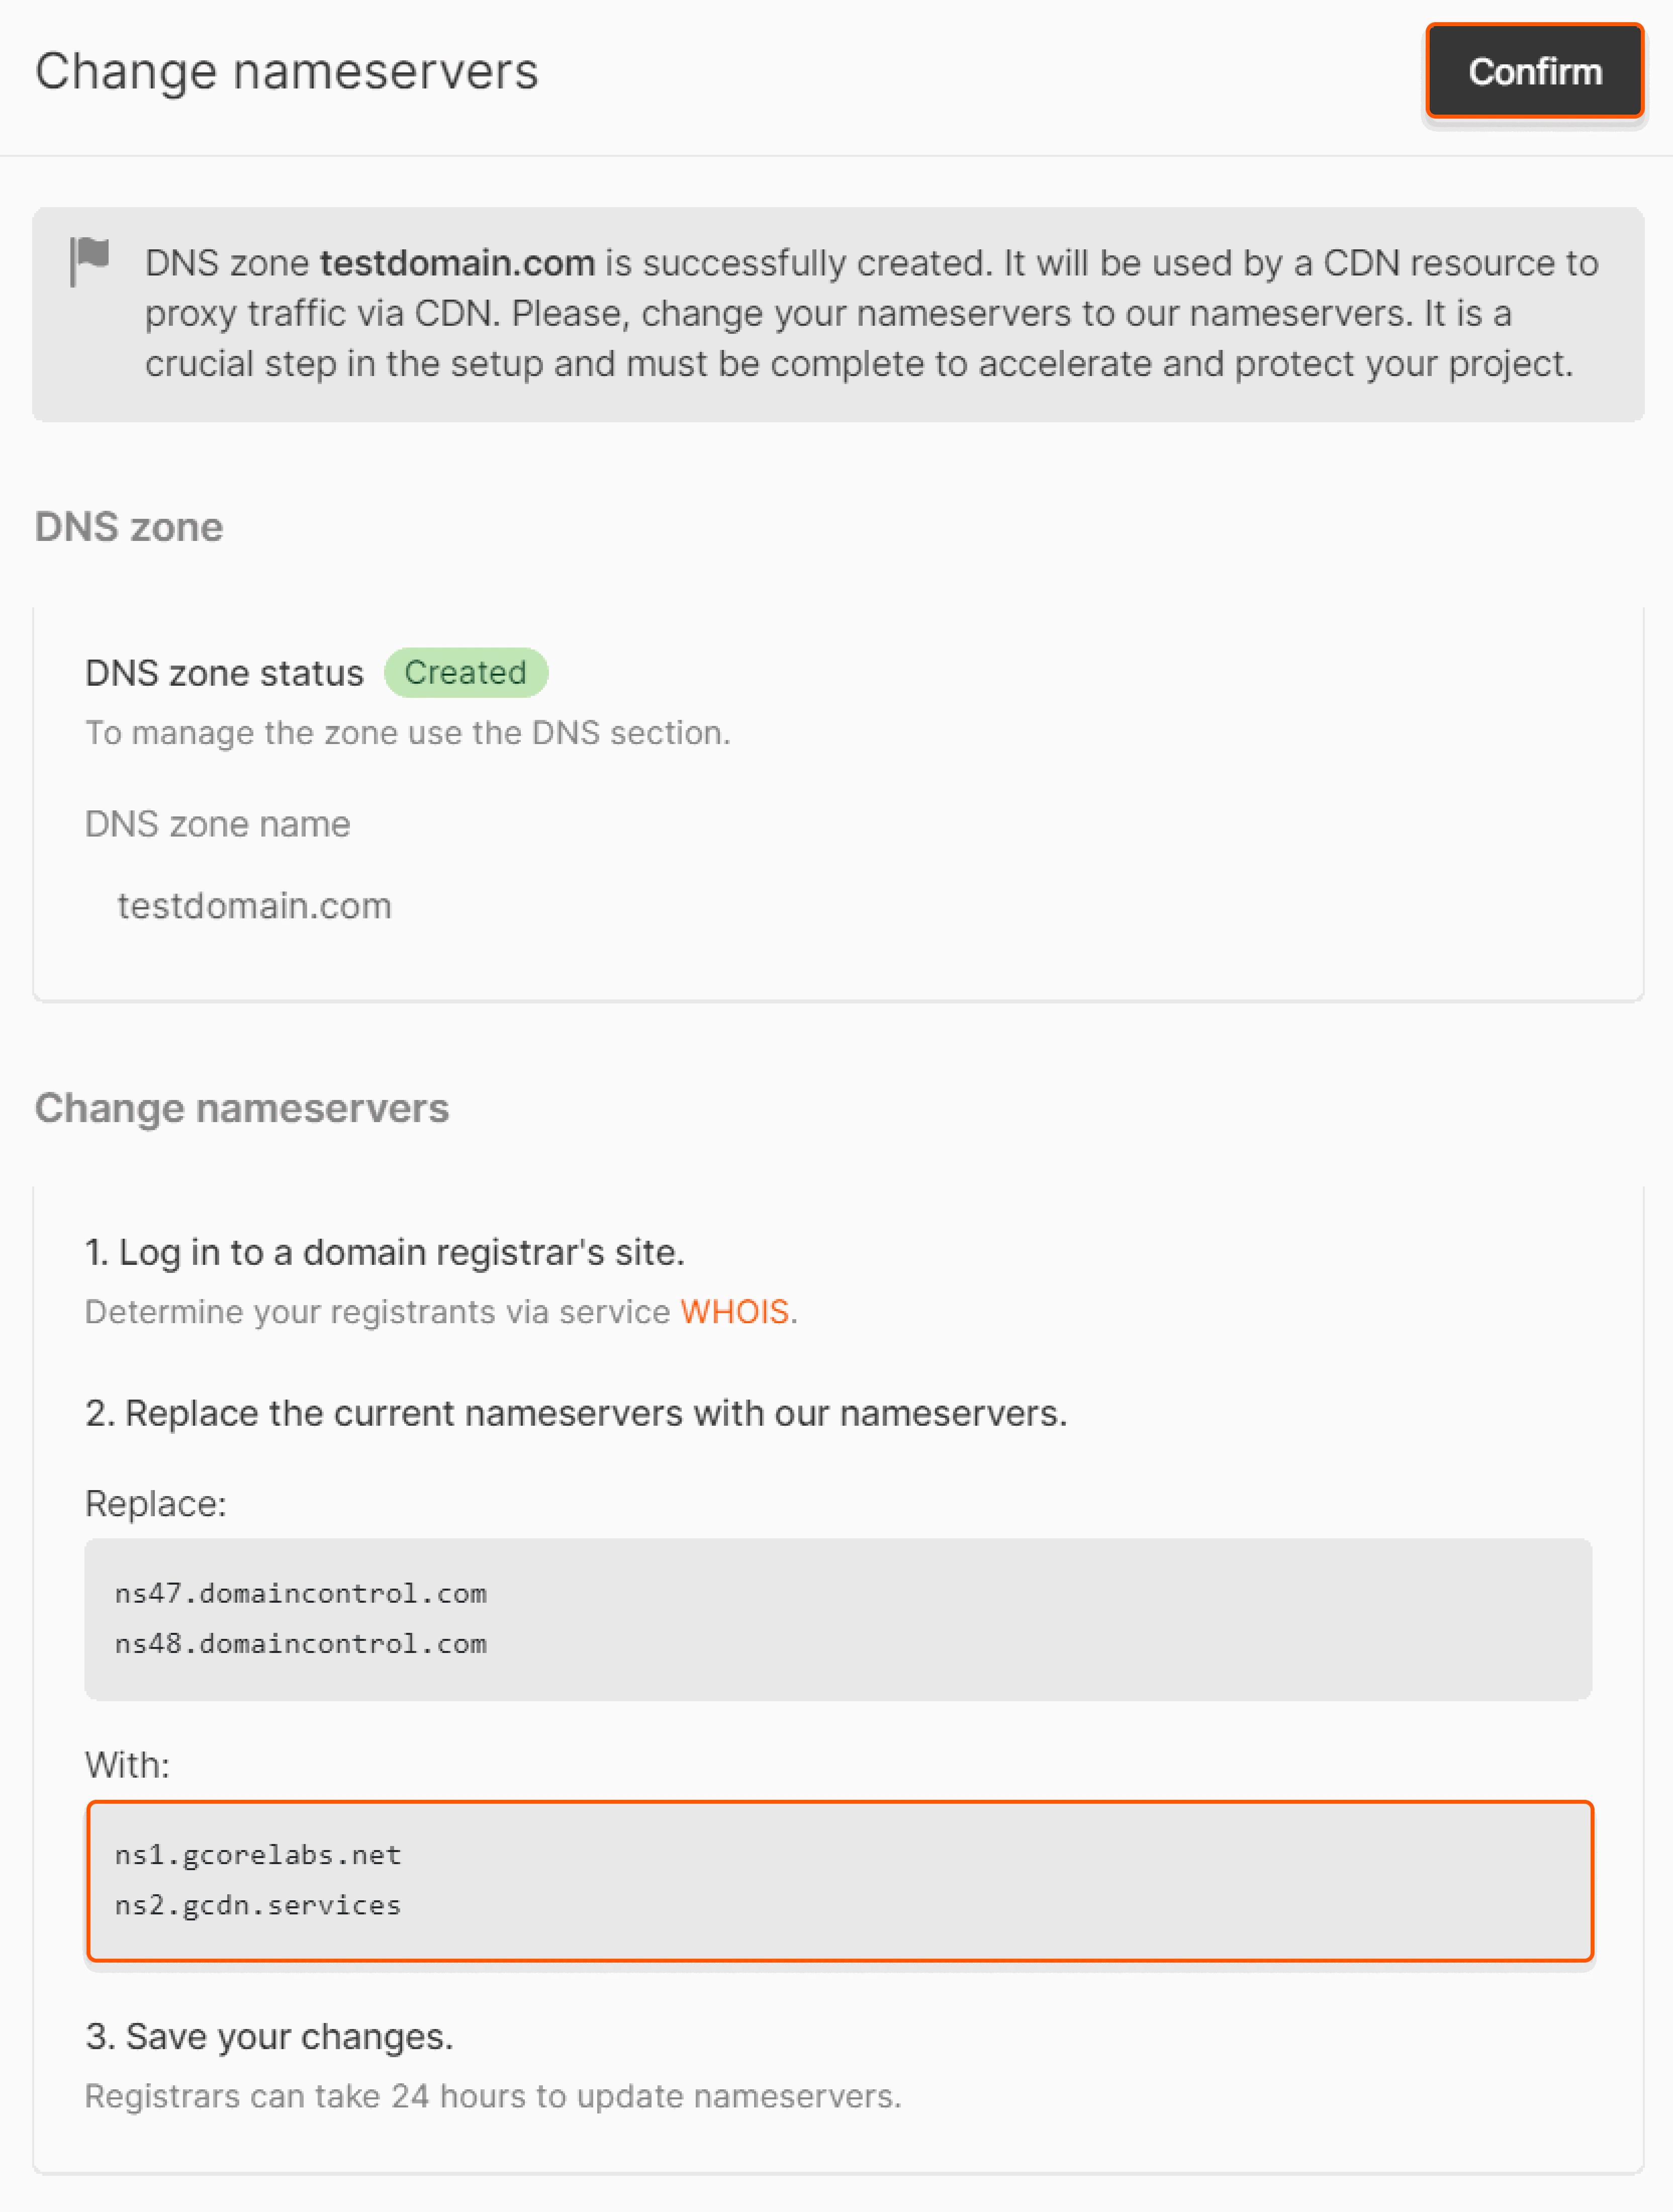Click the bold testdomain.com text in banner
The image size is (1673, 2212).
(x=457, y=262)
